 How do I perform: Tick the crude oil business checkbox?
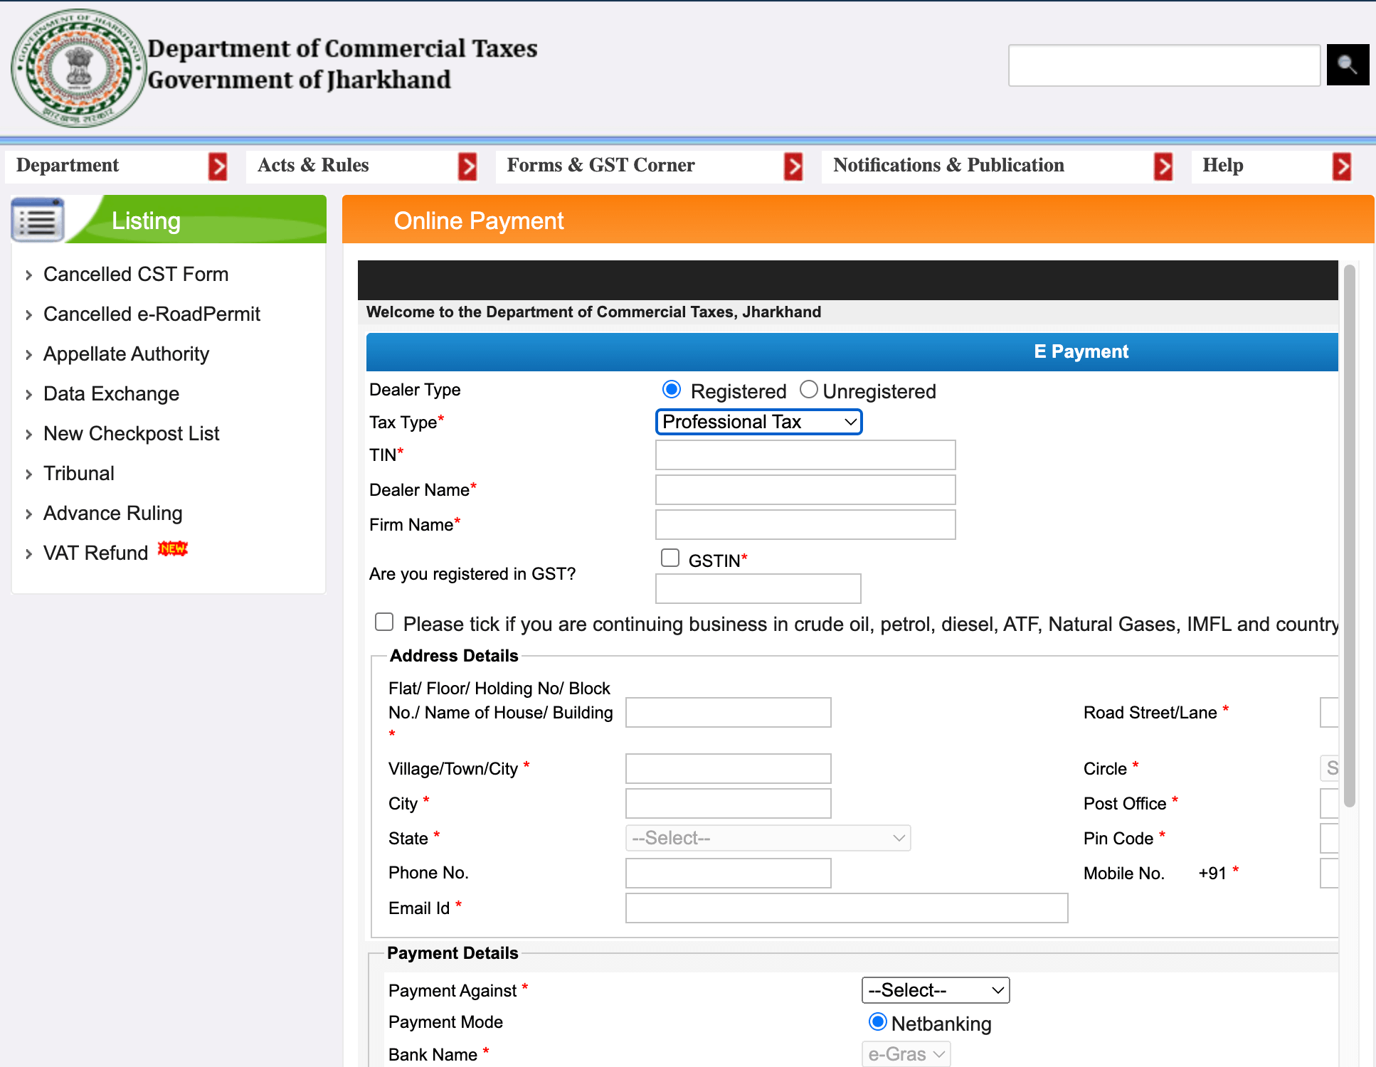tap(384, 622)
